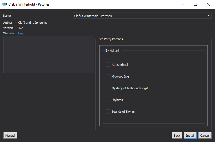Expand the Name dropdown arrow
The image size is (215, 142).
pos(208,16)
